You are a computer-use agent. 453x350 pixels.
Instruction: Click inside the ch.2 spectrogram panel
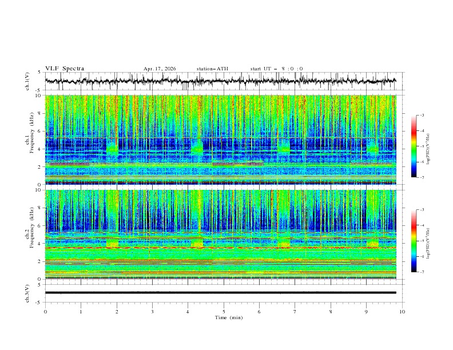pos(220,234)
